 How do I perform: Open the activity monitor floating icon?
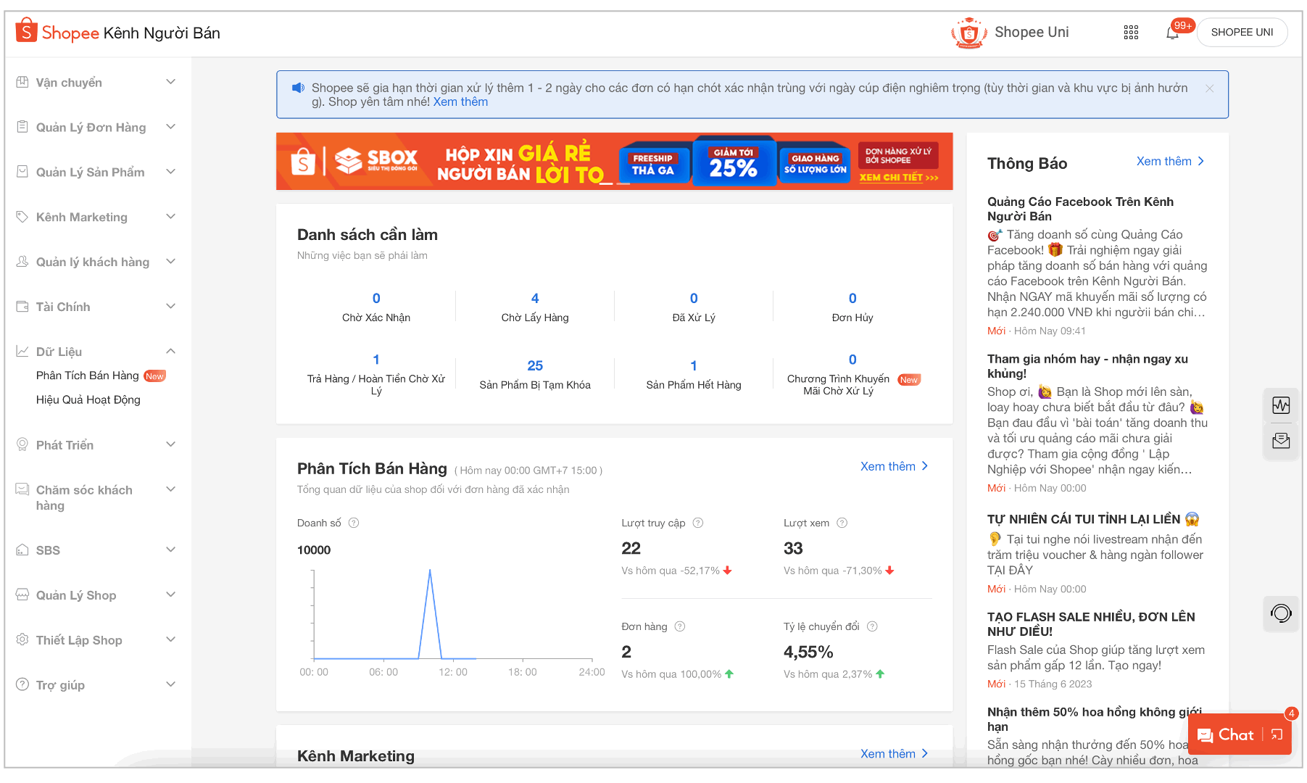[1281, 405]
